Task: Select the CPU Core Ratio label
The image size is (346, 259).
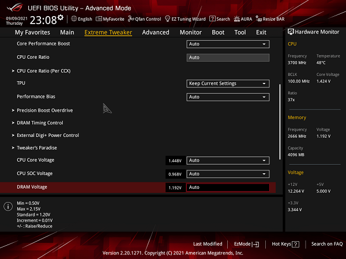Action: 33,57
